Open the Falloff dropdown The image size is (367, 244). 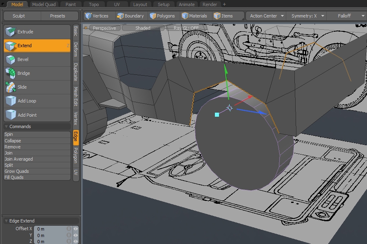point(347,16)
